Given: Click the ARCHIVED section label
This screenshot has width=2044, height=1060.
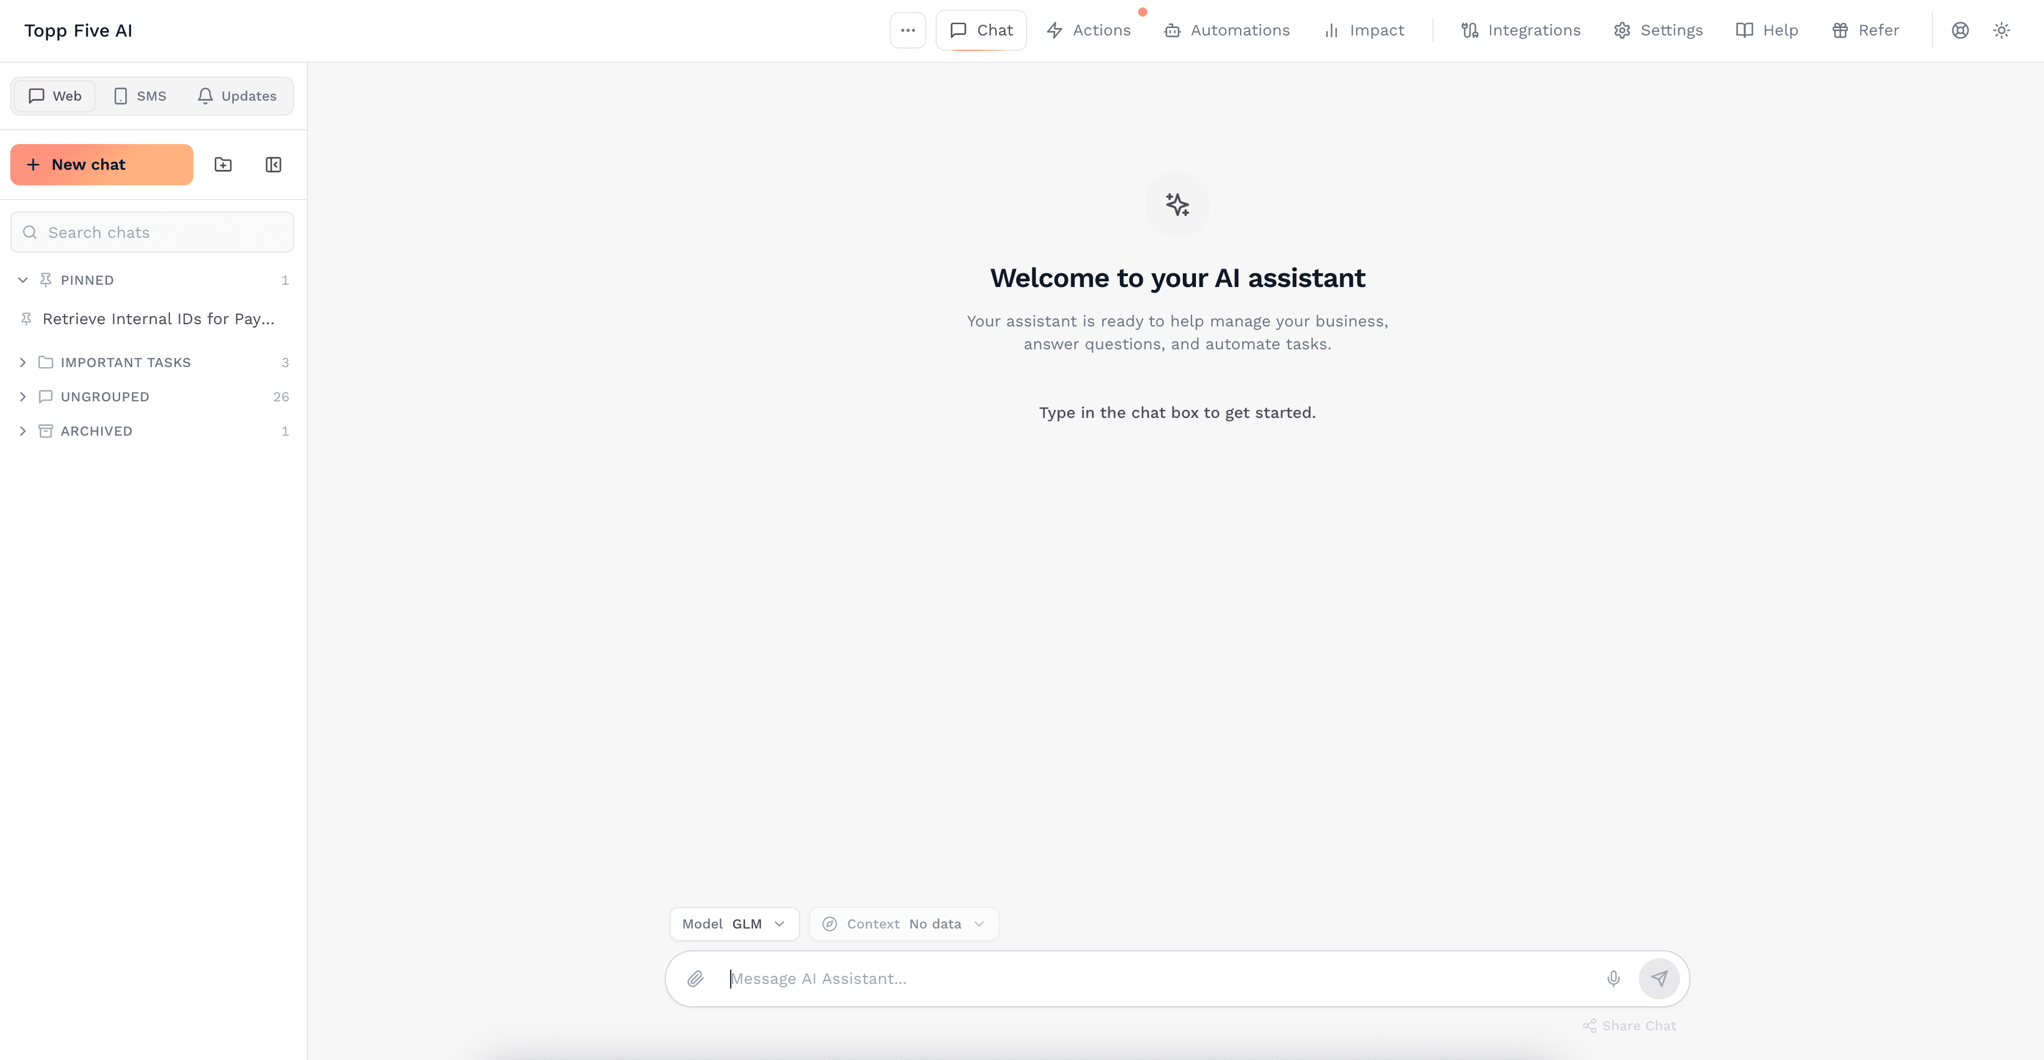Looking at the screenshot, I should click(x=97, y=431).
